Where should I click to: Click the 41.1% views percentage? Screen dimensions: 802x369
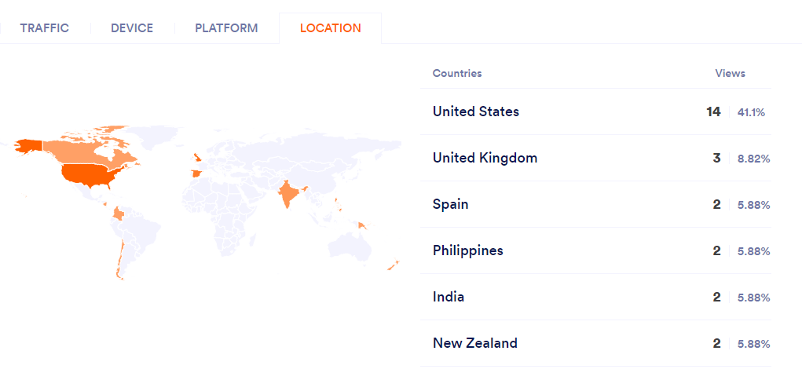[x=751, y=112]
